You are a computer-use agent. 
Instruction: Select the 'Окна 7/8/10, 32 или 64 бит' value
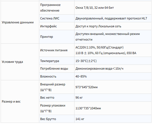[x=95, y=8]
